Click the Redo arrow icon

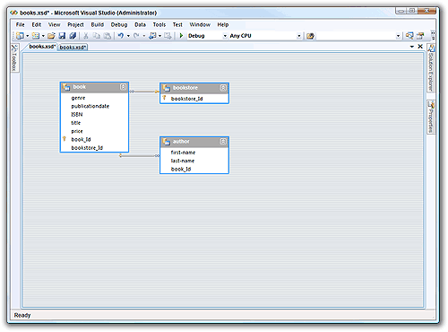point(136,36)
